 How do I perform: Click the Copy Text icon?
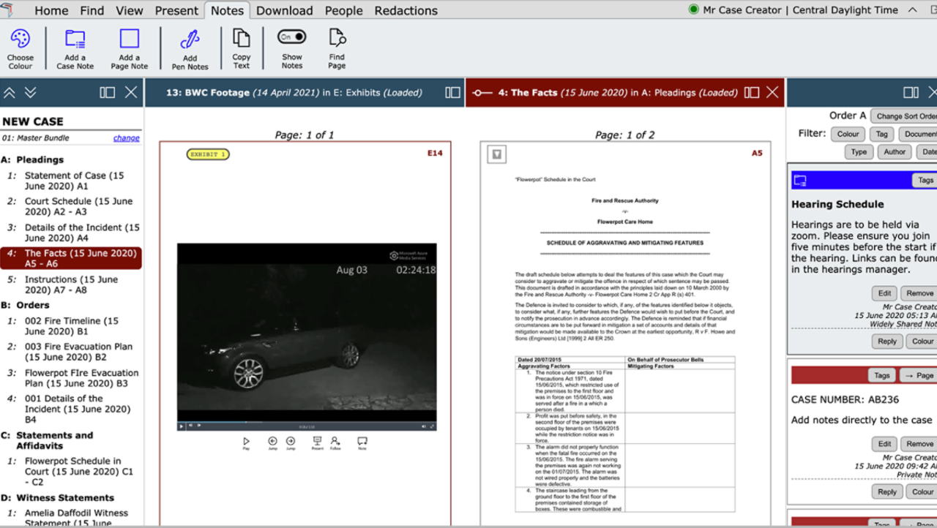pos(241,38)
